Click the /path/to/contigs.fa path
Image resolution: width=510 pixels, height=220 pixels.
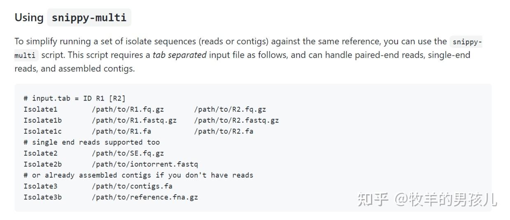pos(132,186)
